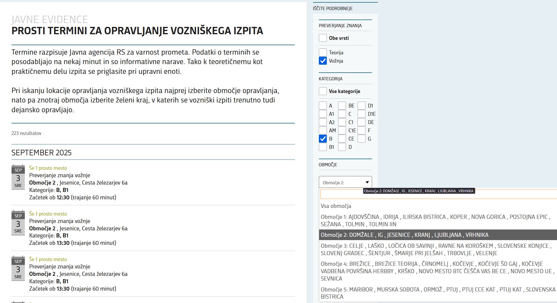Check category AM checkbox
Screen dimensions: 557x303
(323, 131)
